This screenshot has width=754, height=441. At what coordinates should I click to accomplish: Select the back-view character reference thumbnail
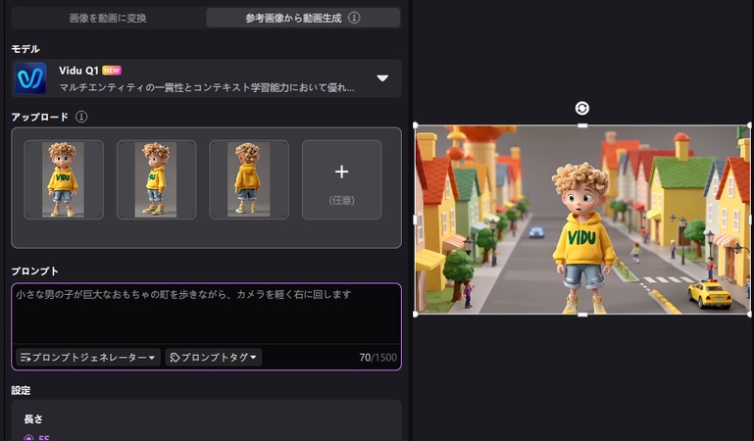[x=248, y=179]
